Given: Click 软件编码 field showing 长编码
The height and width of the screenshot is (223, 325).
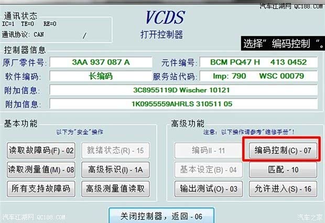Looking at the screenshot, I should coord(101,76).
